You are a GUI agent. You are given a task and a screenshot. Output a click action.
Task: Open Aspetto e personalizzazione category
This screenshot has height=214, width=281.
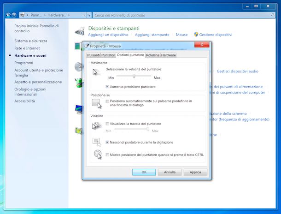coord(38,82)
